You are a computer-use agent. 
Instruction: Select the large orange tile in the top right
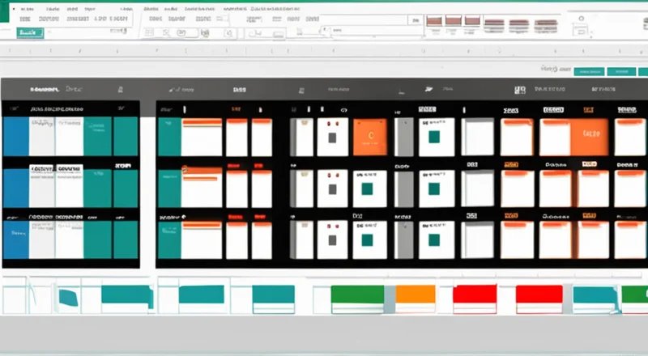pos(590,136)
